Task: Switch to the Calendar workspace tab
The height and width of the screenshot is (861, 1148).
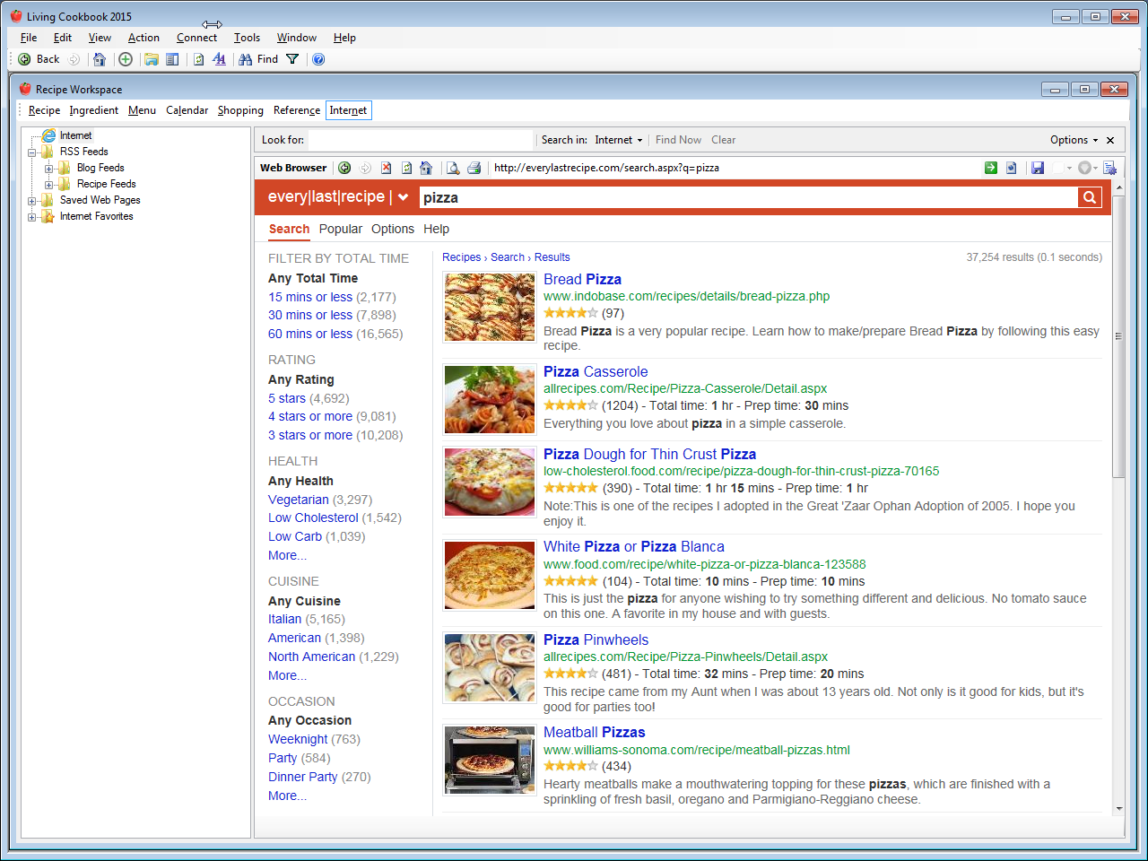Action: click(x=187, y=110)
